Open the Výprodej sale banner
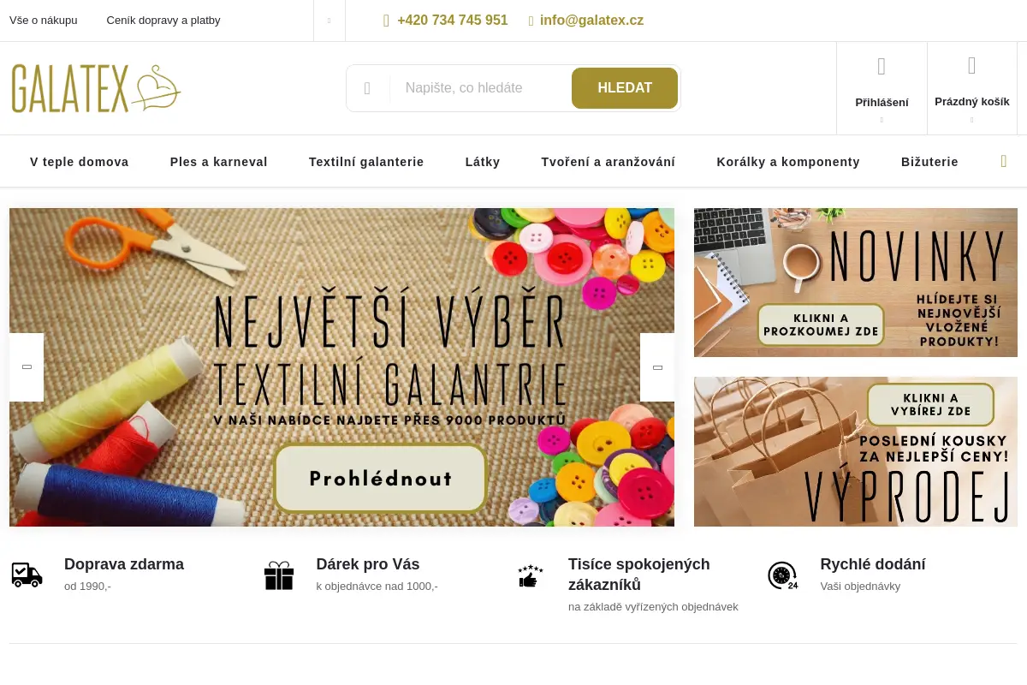 click(856, 452)
